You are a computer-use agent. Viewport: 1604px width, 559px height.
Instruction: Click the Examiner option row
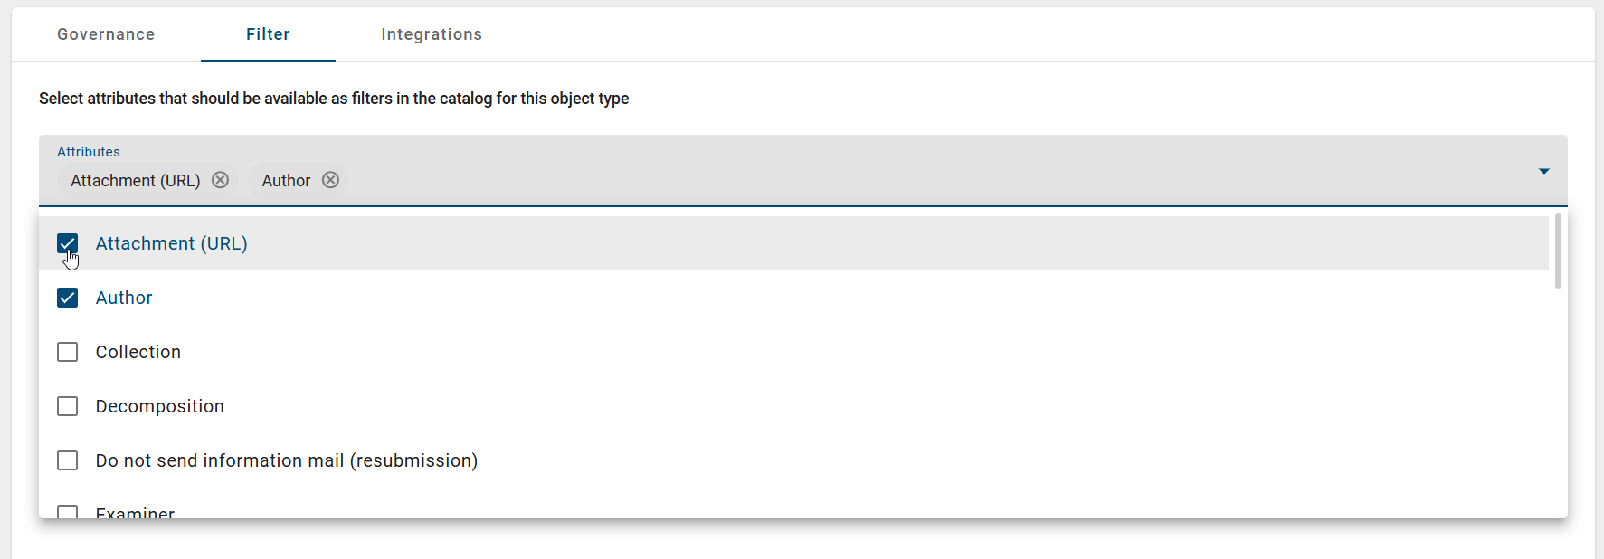pos(134,512)
